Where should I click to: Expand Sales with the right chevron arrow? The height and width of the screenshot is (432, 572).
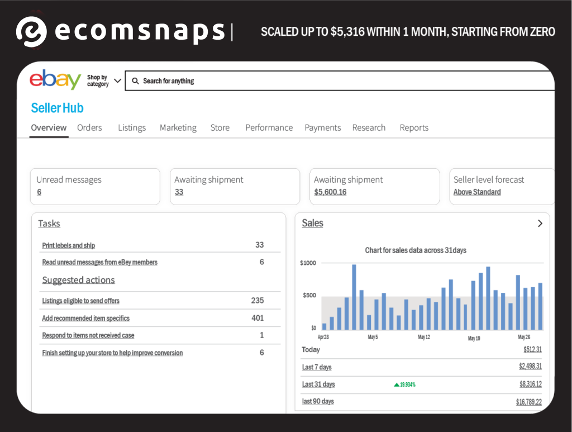coord(540,224)
